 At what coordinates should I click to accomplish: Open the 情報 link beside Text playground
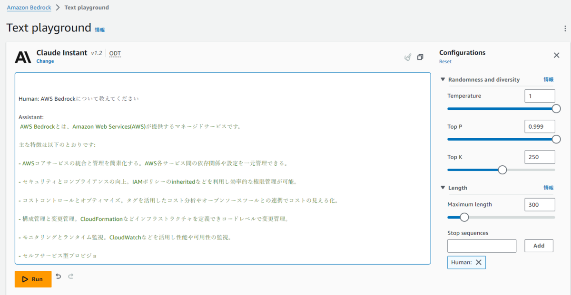click(x=99, y=29)
